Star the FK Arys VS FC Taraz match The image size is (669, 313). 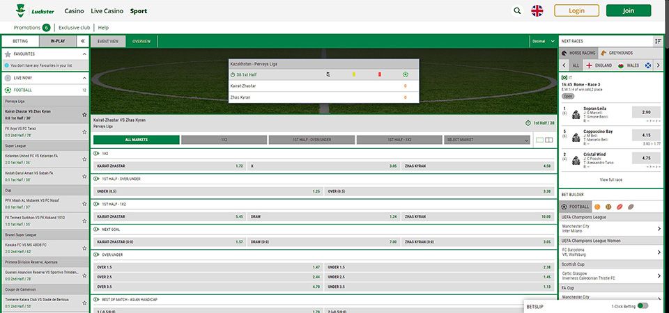tap(84, 131)
